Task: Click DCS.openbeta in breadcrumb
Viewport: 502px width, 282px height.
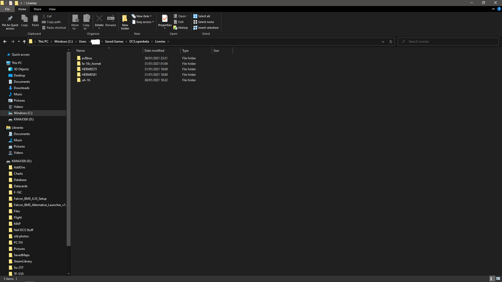Action: [139, 41]
